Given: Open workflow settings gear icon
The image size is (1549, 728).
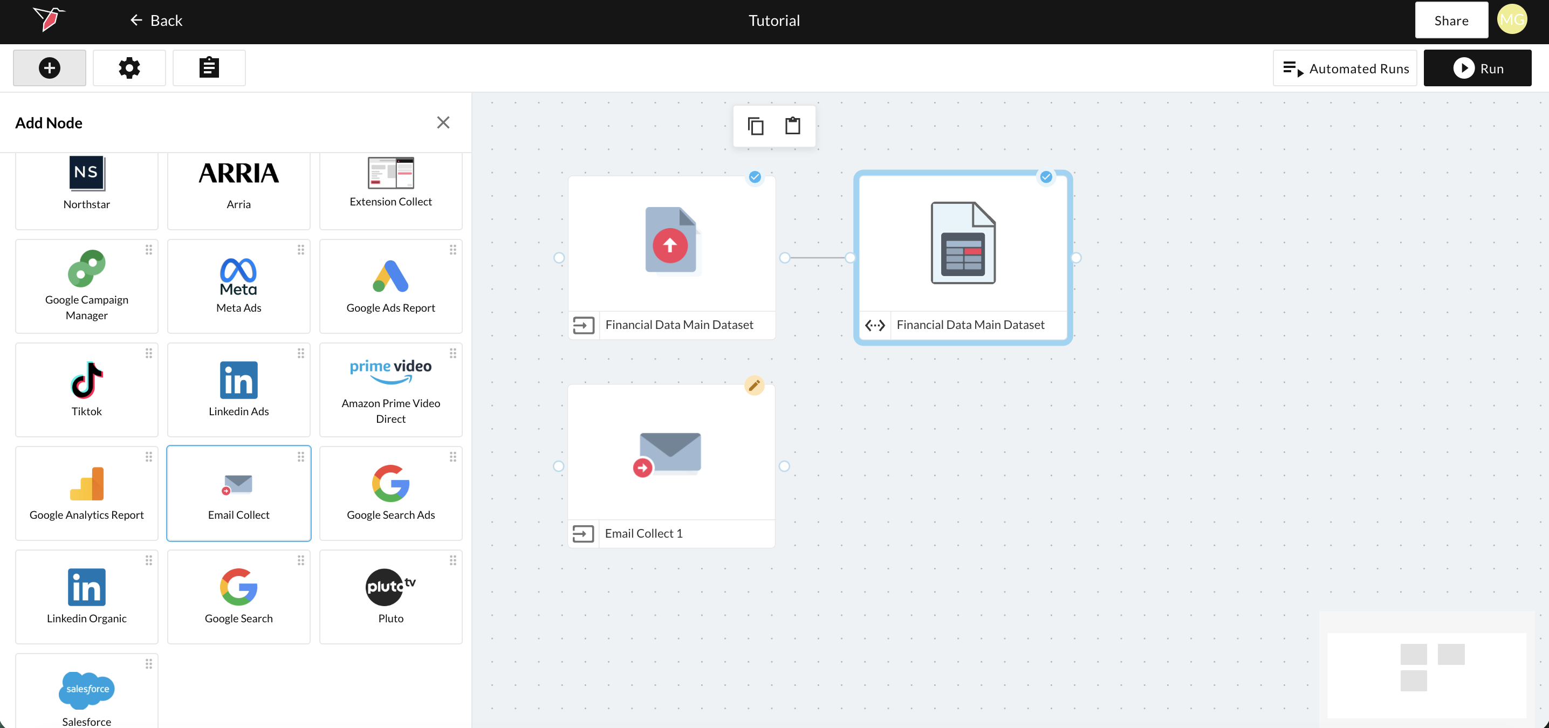Looking at the screenshot, I should 129,68.
